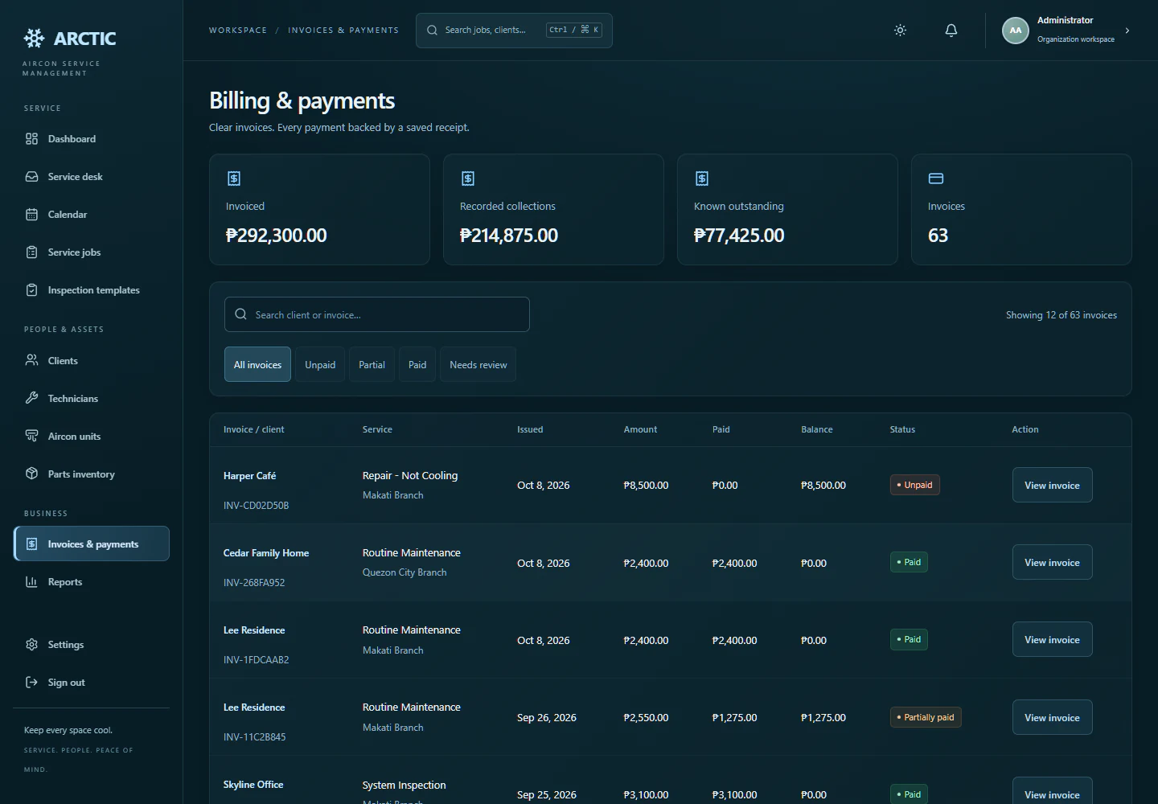The height and width of the screenshot is (804, 1158).
Task: Click the Unpaid status badge for Harper Café
Action: pos(915,485)
